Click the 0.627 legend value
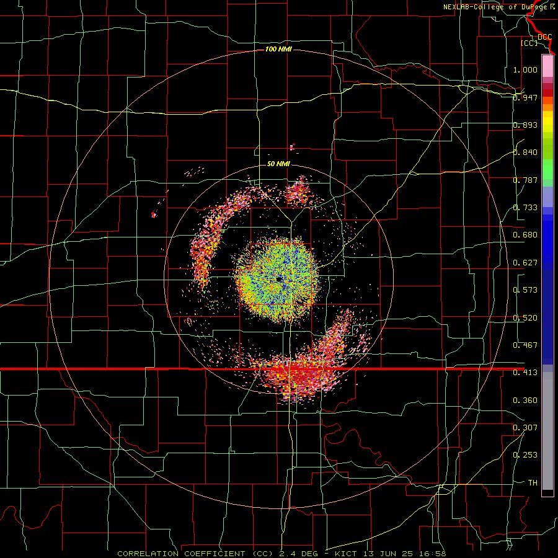 pyautogui.click(x=525, y=263)
